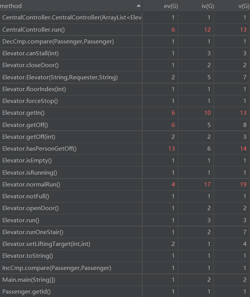Click the red 13 ev(G) value for hasPersonGetOff

(x=171, y=149)
